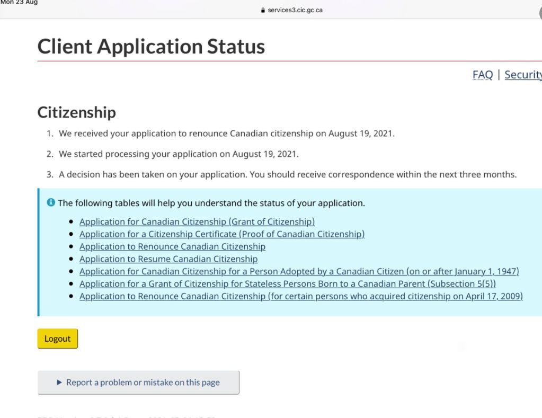Image resolution: width=542 pixels, height=418 pixels.
Task: Expand Report a problem or mistake on this page
Action: 139,383
